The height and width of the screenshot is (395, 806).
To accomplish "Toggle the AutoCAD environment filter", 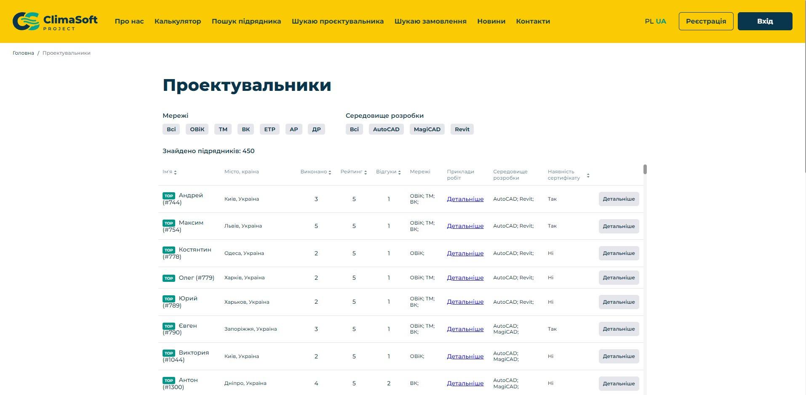I will click(386, 129).
